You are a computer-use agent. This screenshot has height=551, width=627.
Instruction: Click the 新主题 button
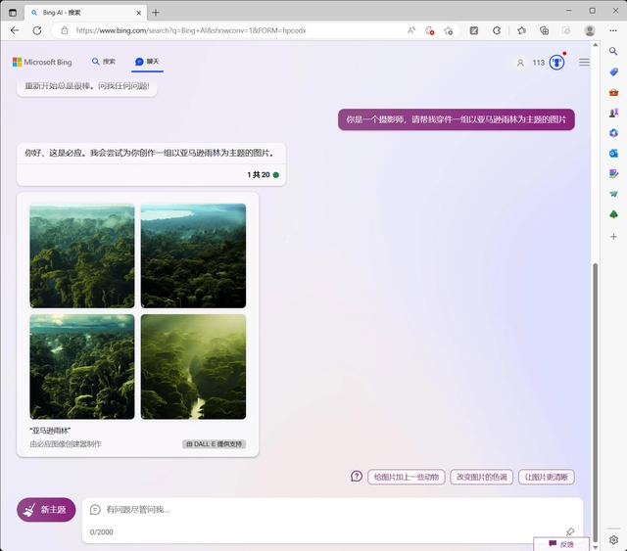[x=46, y=510]
